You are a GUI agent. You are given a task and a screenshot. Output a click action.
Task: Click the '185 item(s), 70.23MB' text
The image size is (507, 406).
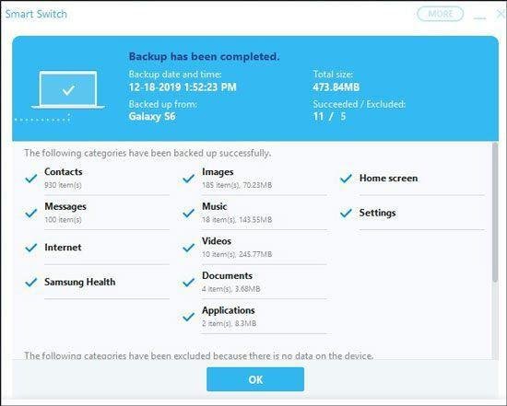tap(237, 185)
